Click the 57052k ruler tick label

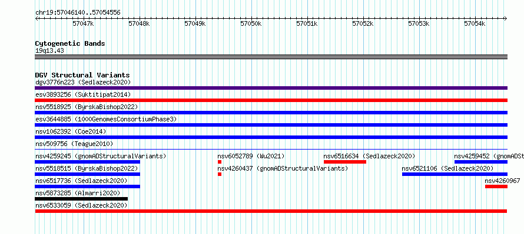pyautogui.click(x=363, y=23)
